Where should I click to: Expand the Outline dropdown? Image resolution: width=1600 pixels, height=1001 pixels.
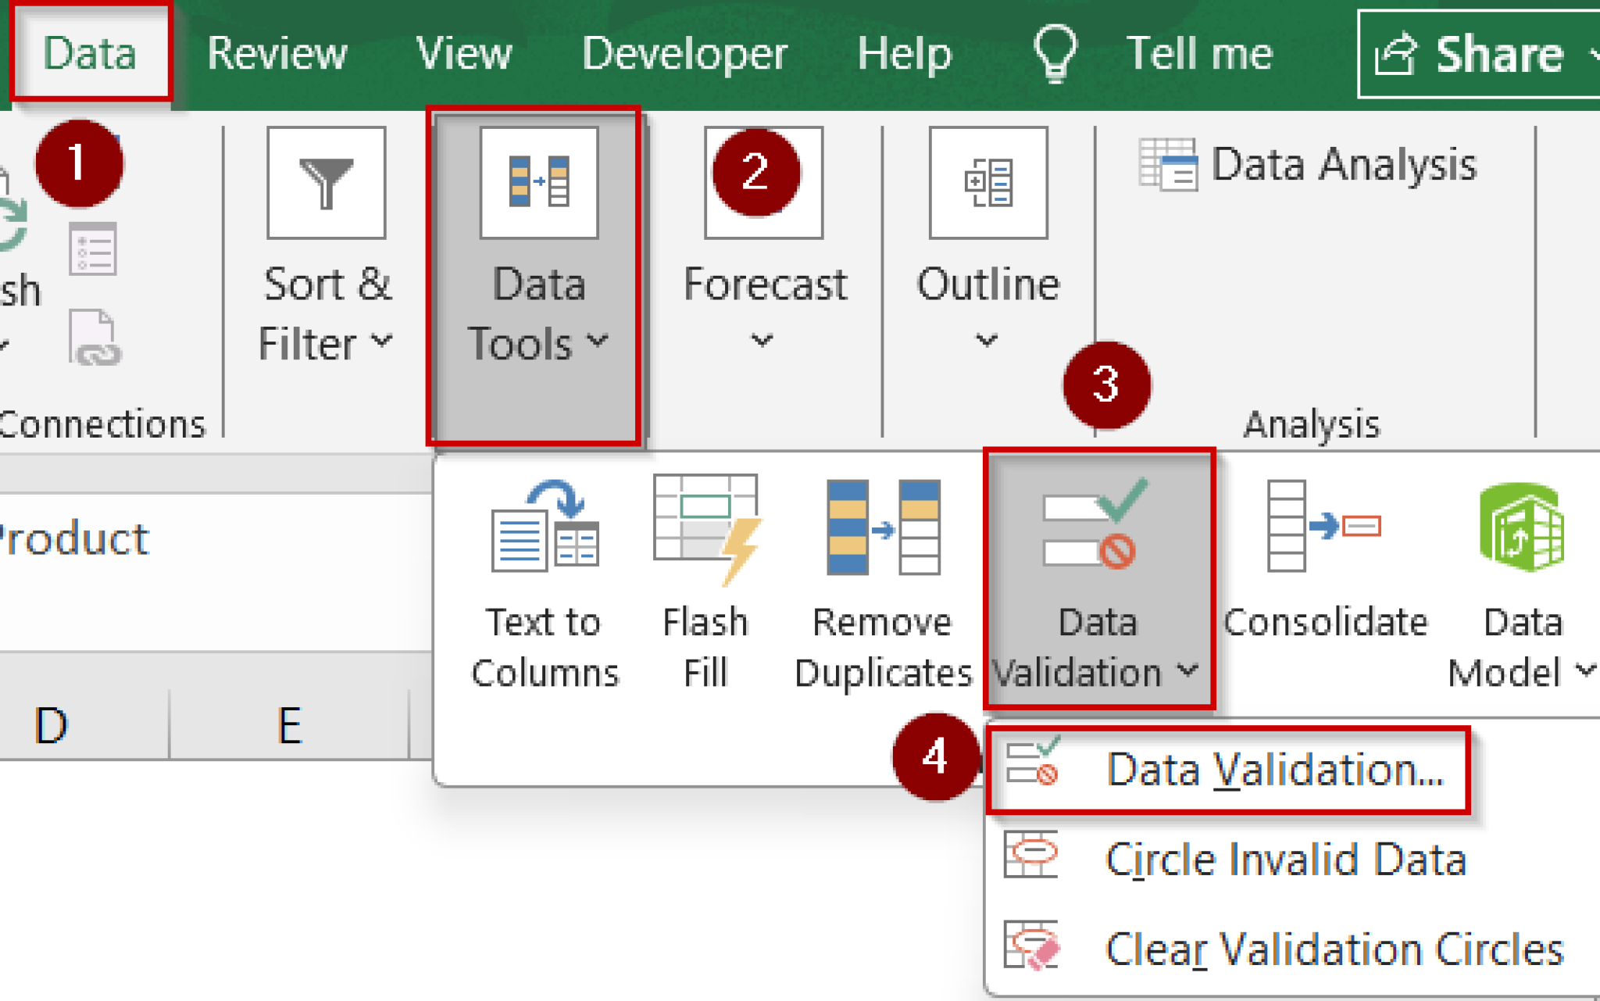(987, 341)
